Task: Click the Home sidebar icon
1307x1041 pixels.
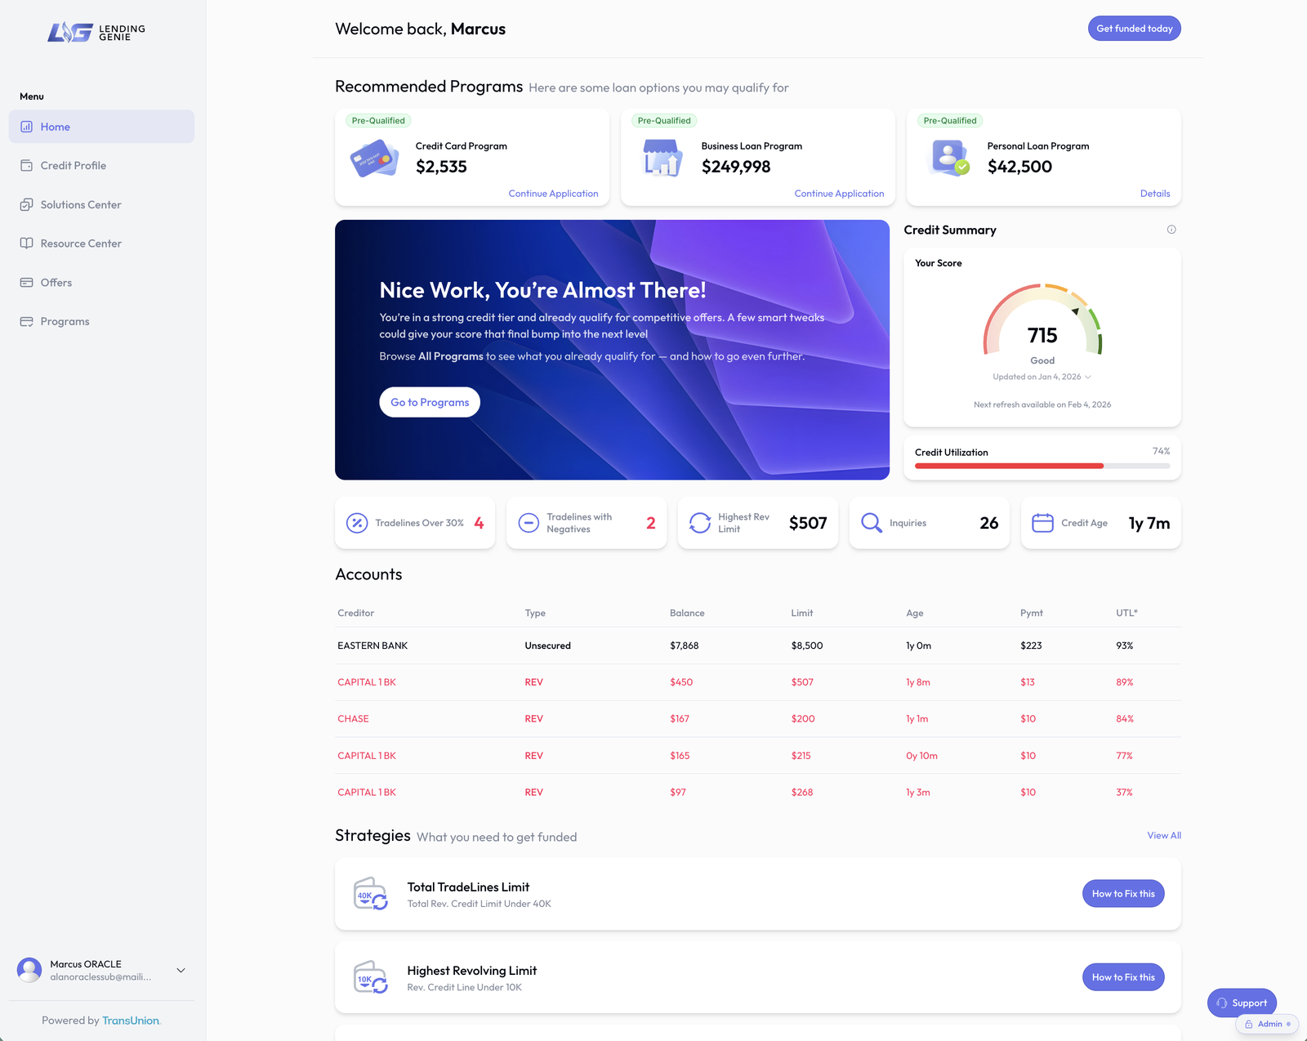Action: pos(27,127)
